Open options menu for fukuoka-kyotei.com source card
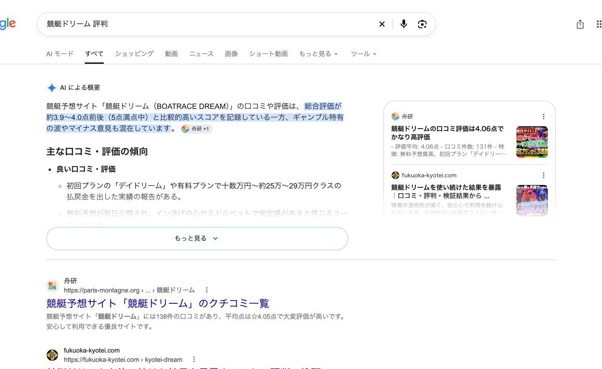 point(544,175)
